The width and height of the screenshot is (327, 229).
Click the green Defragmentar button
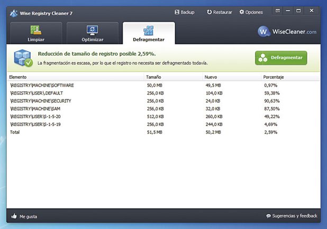281,58
